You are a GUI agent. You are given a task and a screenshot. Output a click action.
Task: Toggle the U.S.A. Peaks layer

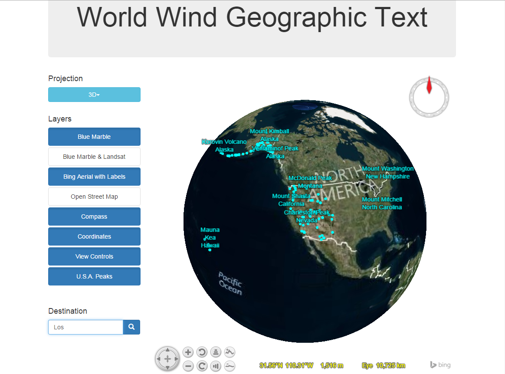94,276
